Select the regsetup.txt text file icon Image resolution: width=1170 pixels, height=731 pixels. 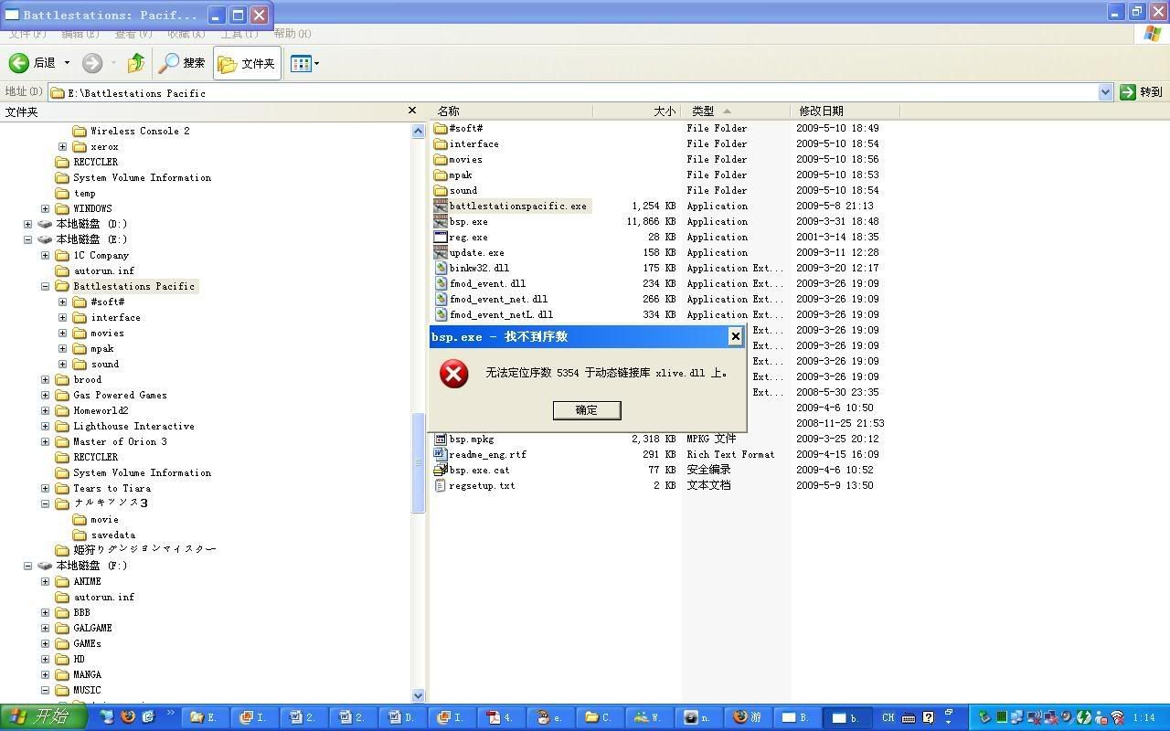point(441,485)
